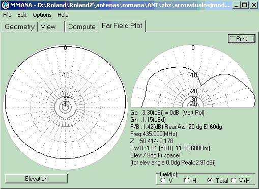
Task: Switch to the Compute tab
Action: point(82,26)
